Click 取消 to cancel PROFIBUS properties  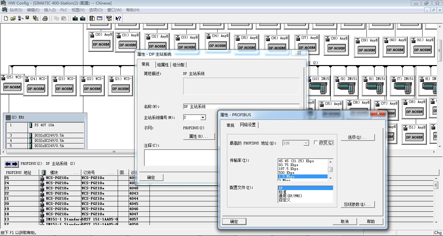coord(345,221)
